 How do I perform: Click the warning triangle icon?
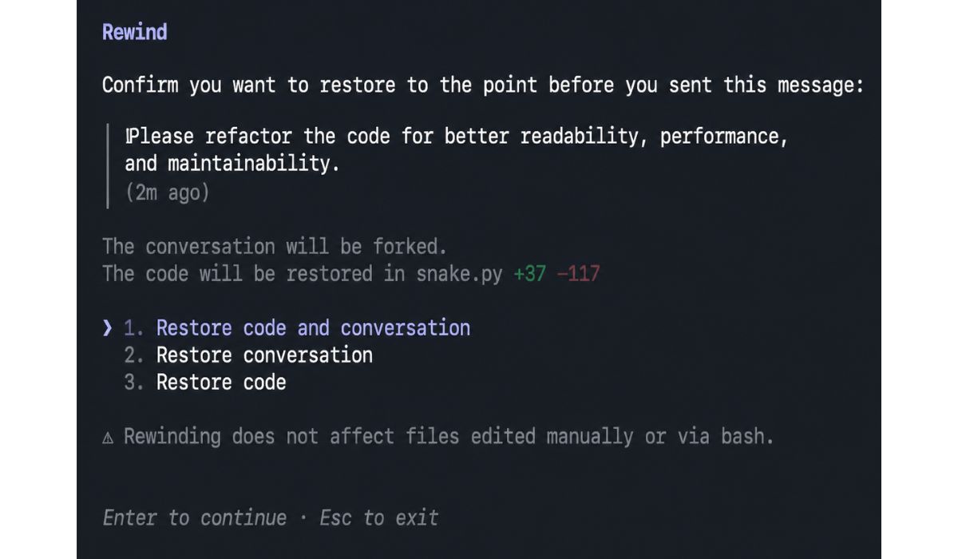coord(109,436)
